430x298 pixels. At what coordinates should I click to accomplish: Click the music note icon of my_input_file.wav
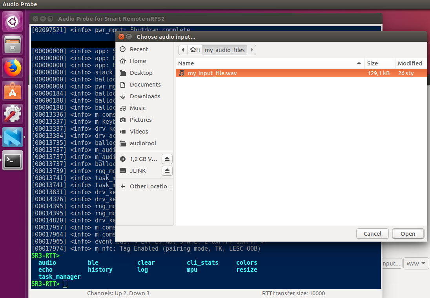point(182,73)
